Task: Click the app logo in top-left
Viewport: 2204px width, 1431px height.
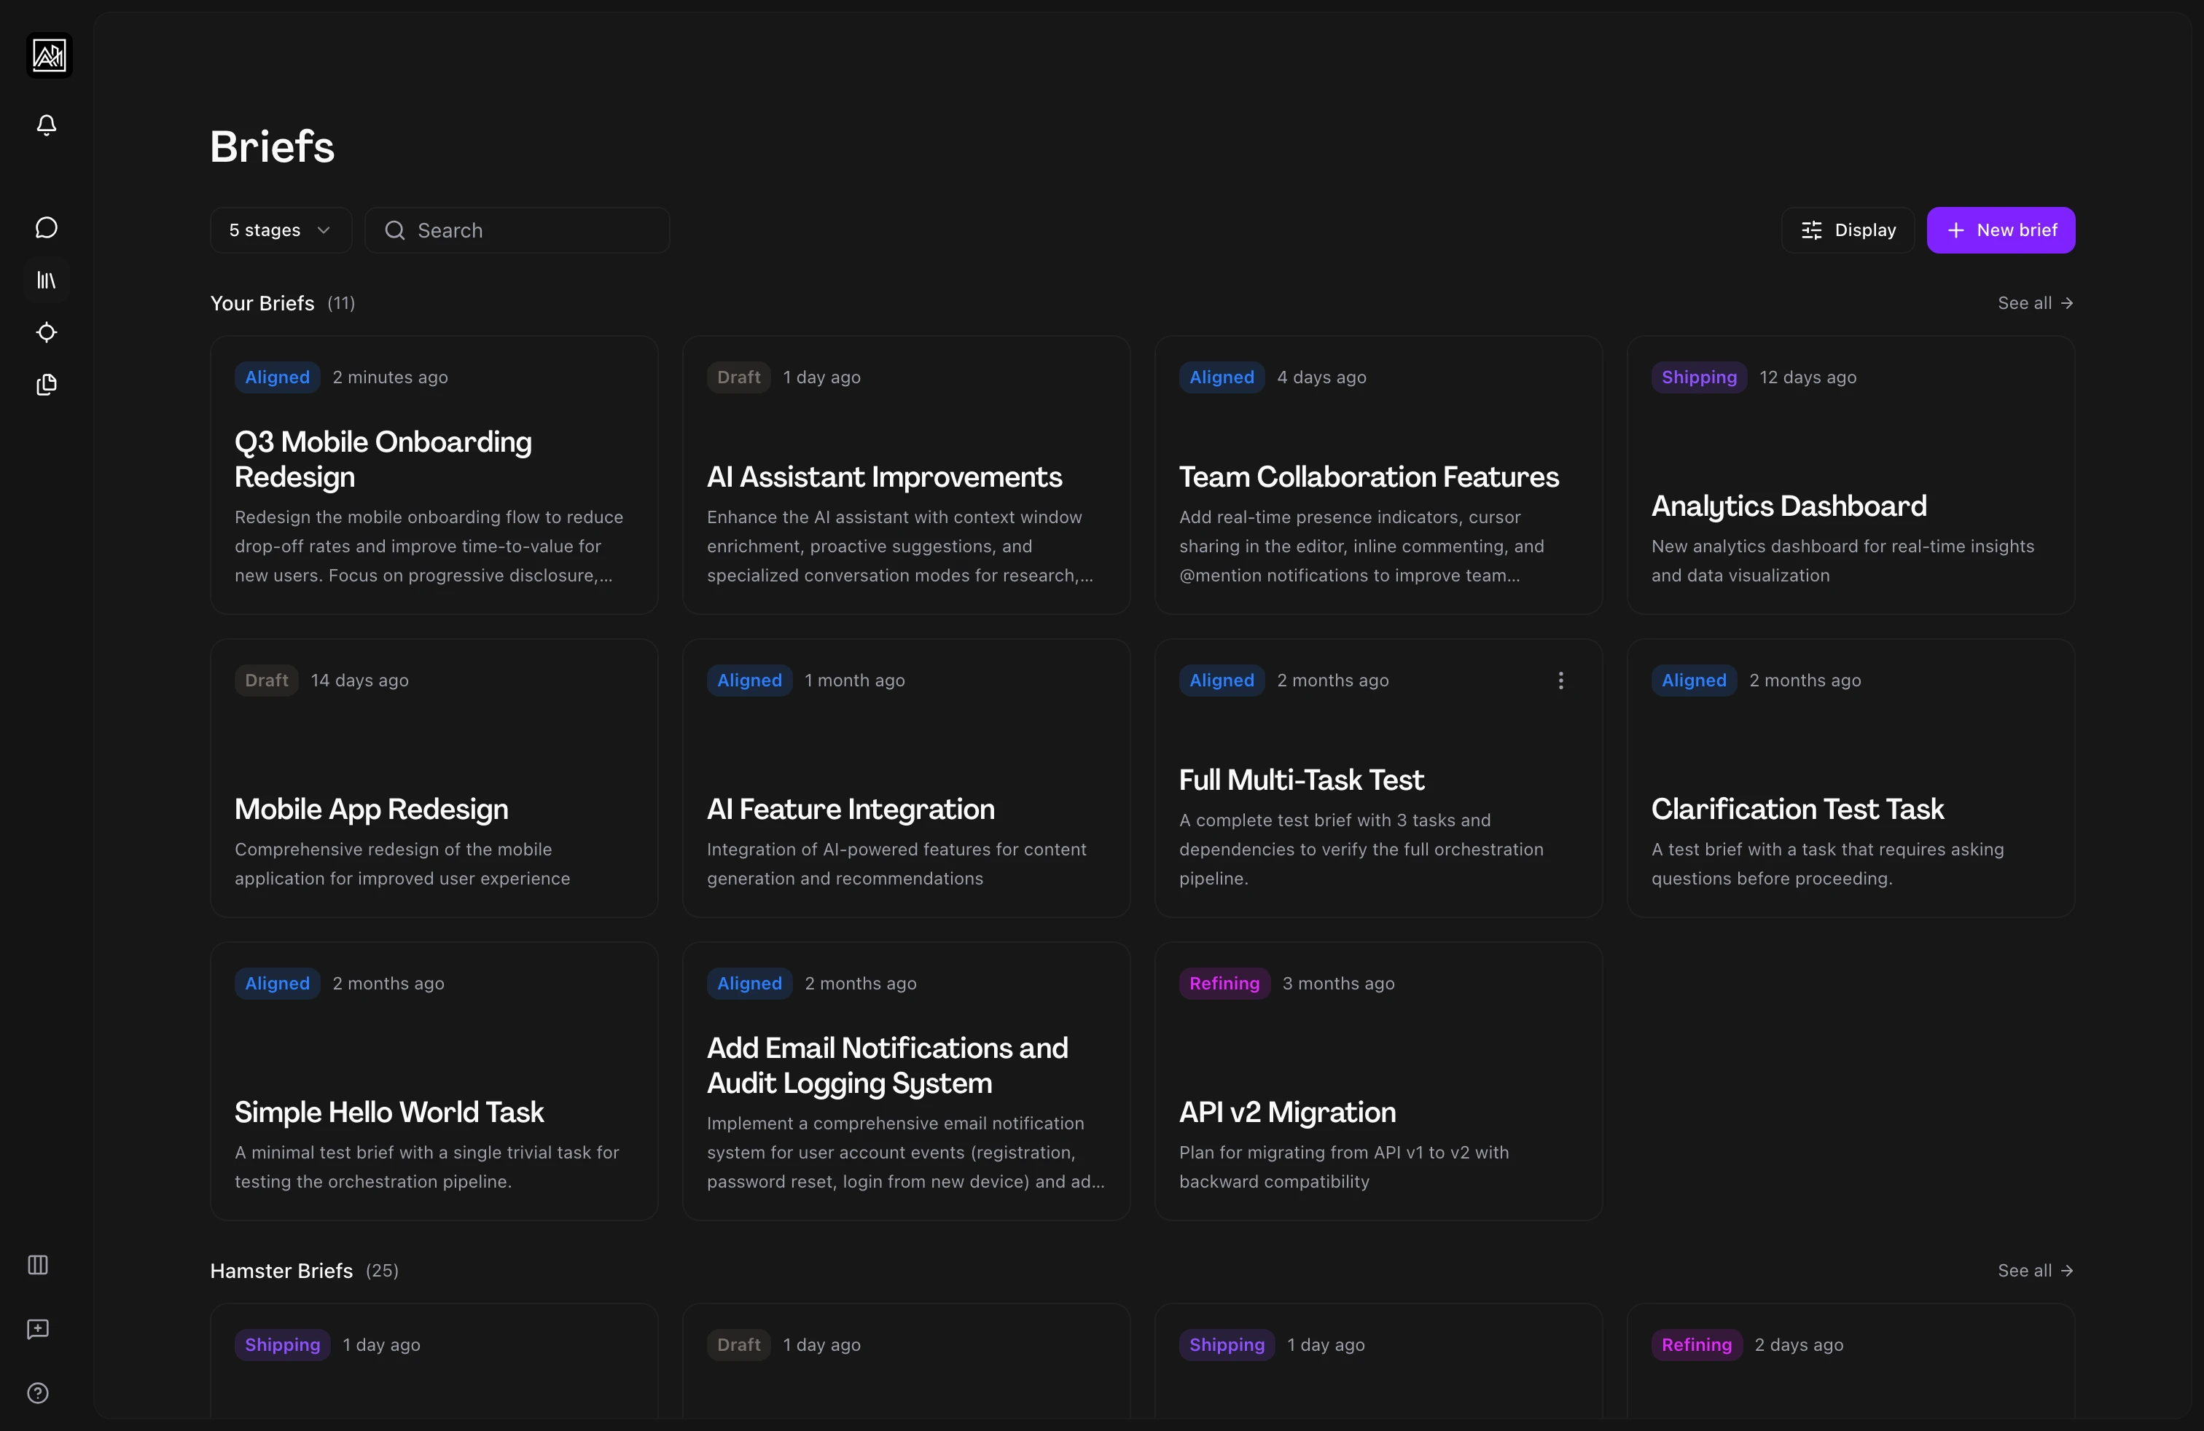Action: coord(49,55)
